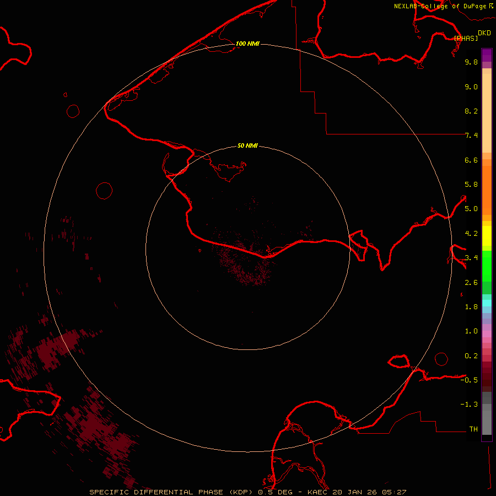This screenshot has height=496, width=496.
Task: Pick the cyan swatch near 1.8 value
Action: (487, 303)
